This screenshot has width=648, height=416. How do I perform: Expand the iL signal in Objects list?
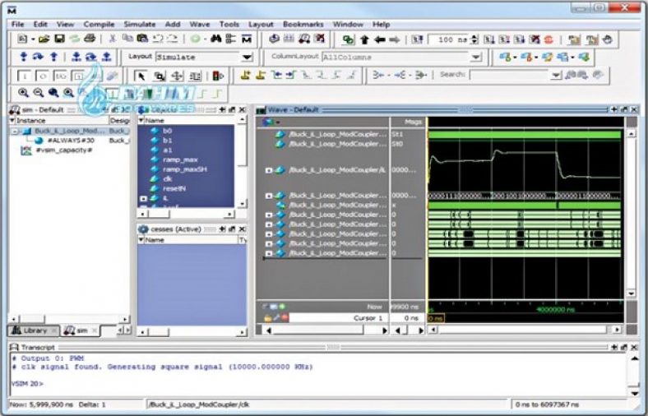[x=144, y=199]
